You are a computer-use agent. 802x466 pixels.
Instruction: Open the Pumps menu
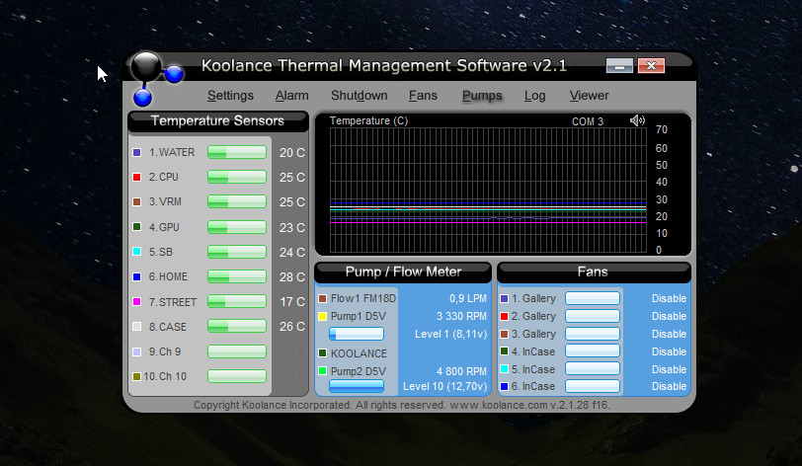(x=482, y=96)
